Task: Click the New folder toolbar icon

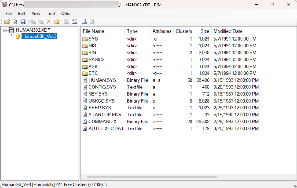Action: click(x=57, y=22)
